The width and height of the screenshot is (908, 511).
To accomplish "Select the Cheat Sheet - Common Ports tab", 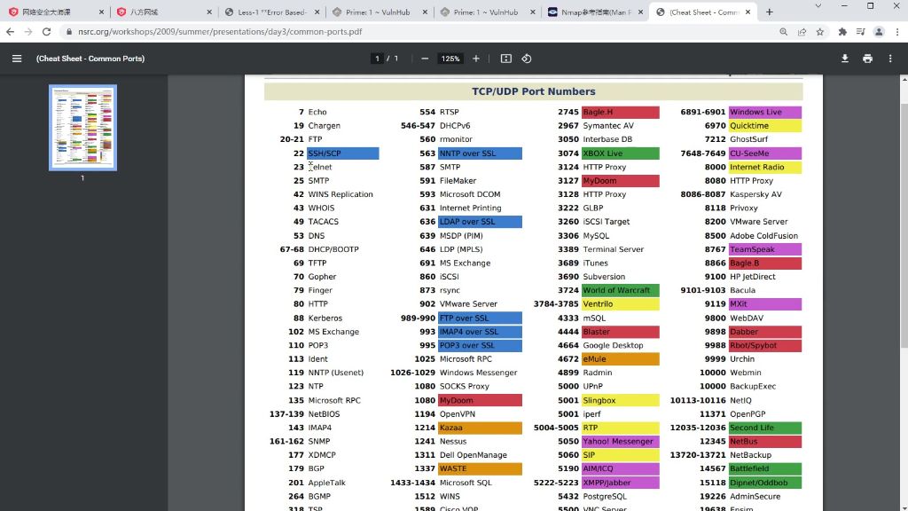I will tap(702, 12).
